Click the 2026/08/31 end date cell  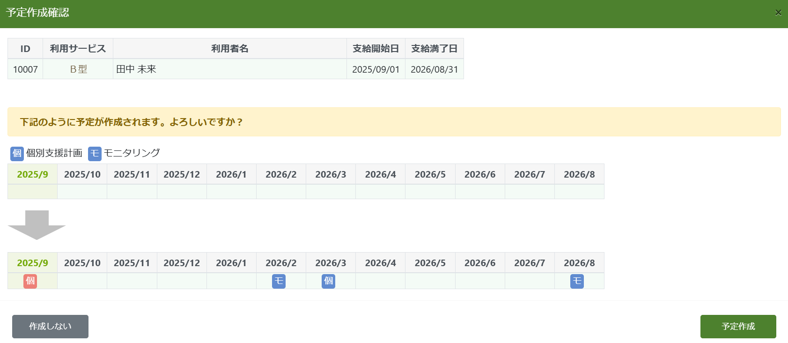click(x=434, y=69)
